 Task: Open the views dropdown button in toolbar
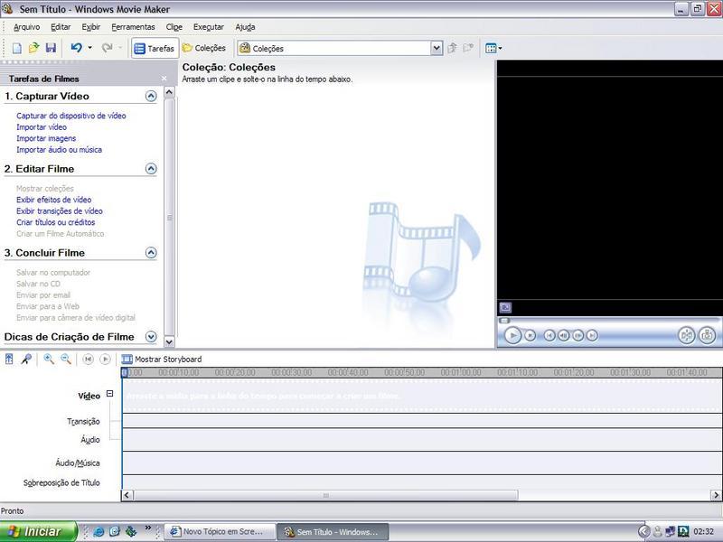[493, 48]
